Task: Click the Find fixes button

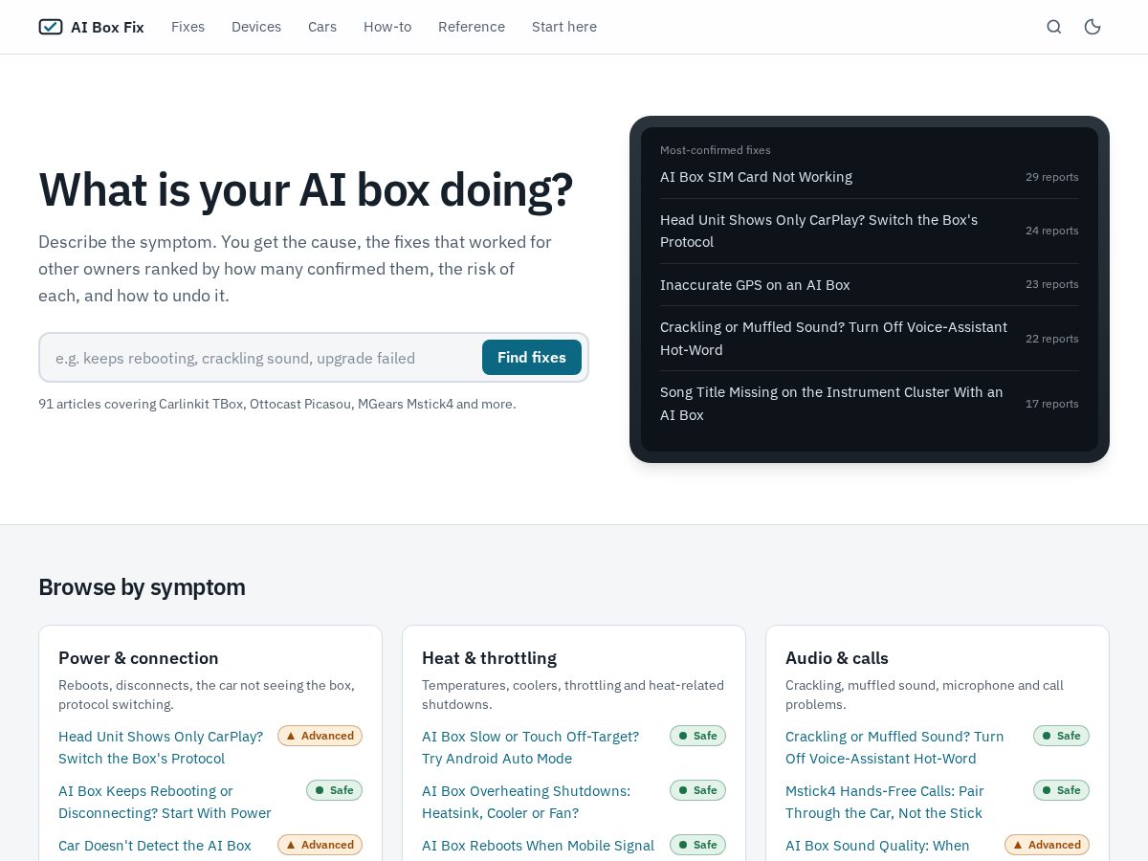Action: (532, 358)
